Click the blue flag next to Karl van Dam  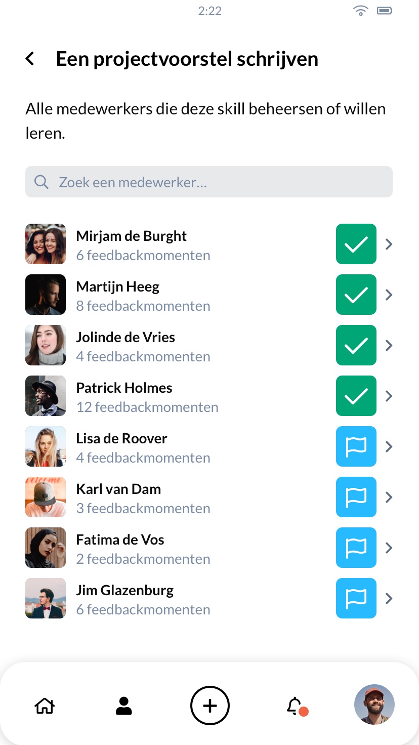(x=356, y=497)
